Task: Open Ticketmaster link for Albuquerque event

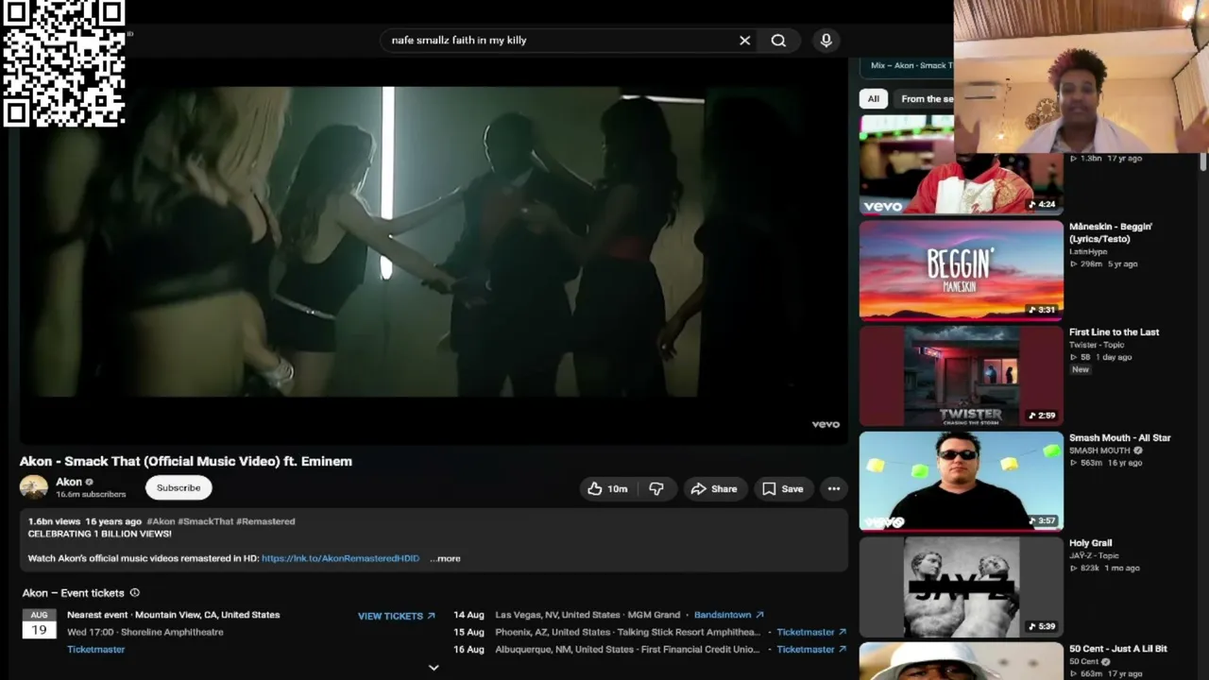Action: pyautogui.click(x=811, y=649)
